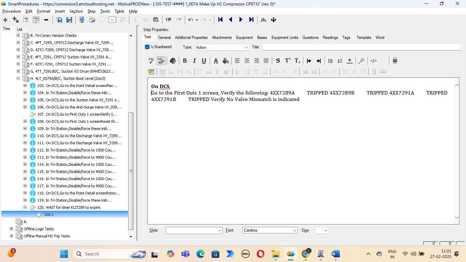This screenshot has height=262, width=466.
Task: Open the Insert menu
Action: click(60, 11)
